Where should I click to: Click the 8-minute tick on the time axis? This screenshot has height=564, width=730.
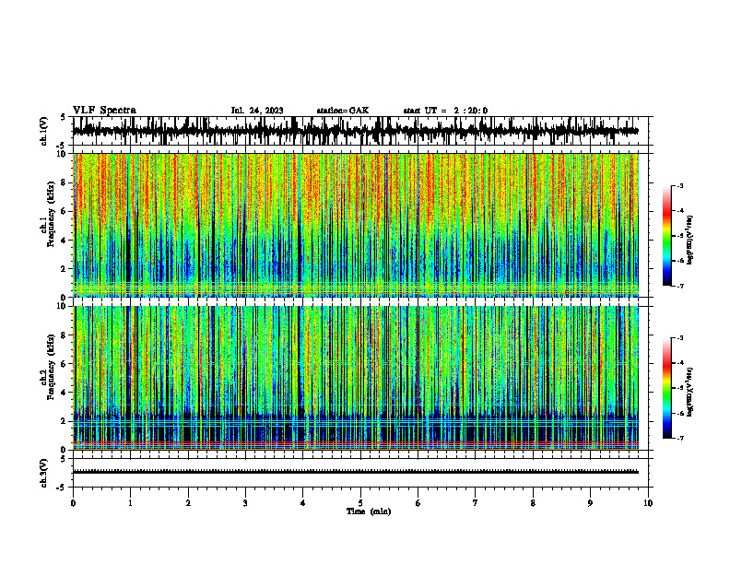533,503
